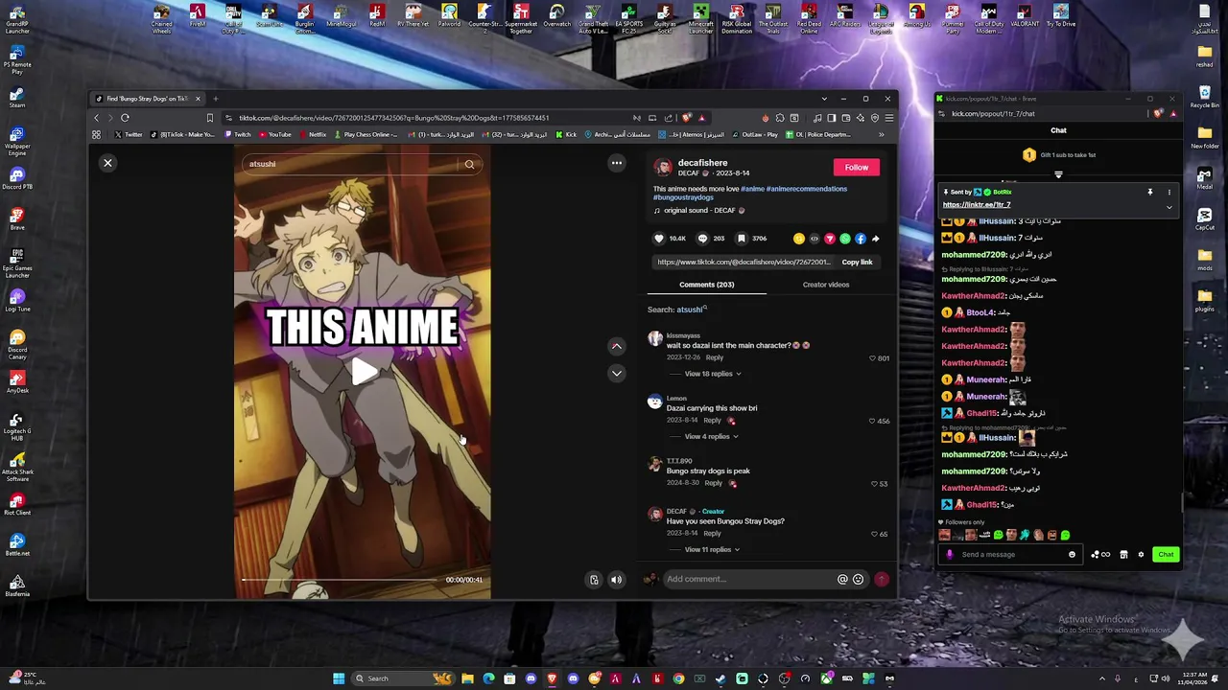The width and height of the screenshot is (1228, 690).
Task: Click Copy link button
Action: pyautogui.click(x=857, y=262)
